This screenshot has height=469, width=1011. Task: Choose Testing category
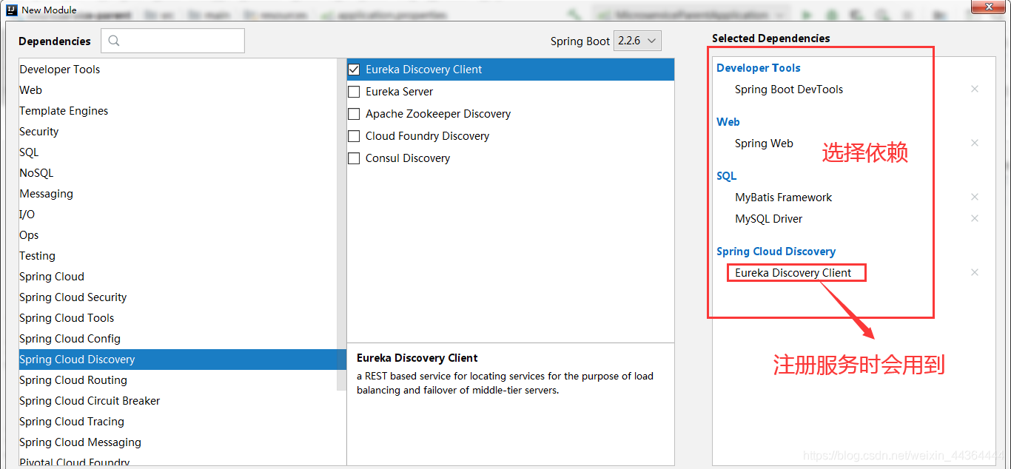178,256
